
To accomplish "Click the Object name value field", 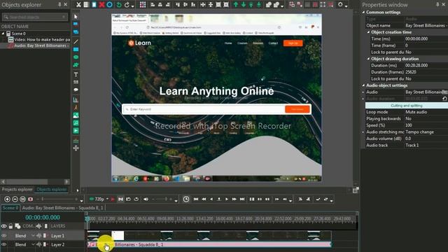I will click(x=426, y=25).
